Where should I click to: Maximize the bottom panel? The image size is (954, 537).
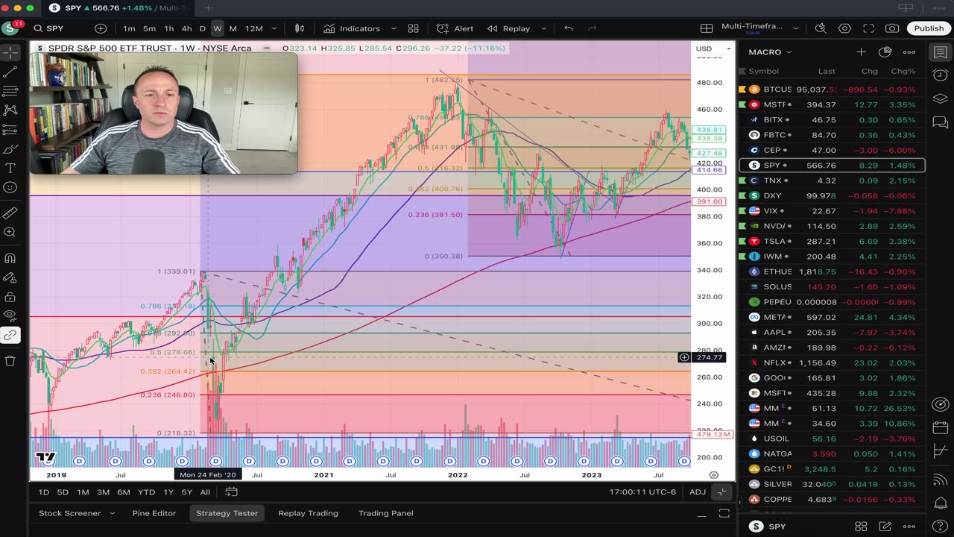pyautogui.click(x=724, y=513)
